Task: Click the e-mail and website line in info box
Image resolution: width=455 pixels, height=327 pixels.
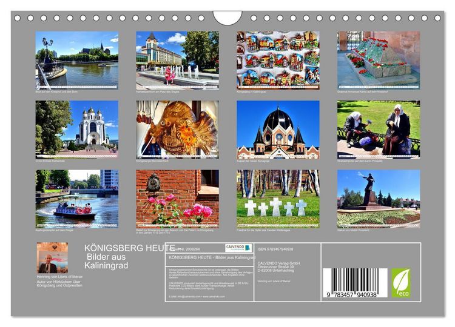Action: (x=197, y=297)
